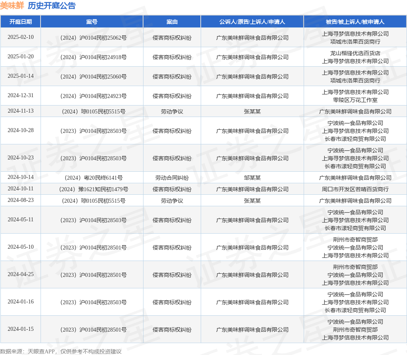407x355 pixels.
Task: Click the date 2025-01-20
Action: (x=21, y=56)
